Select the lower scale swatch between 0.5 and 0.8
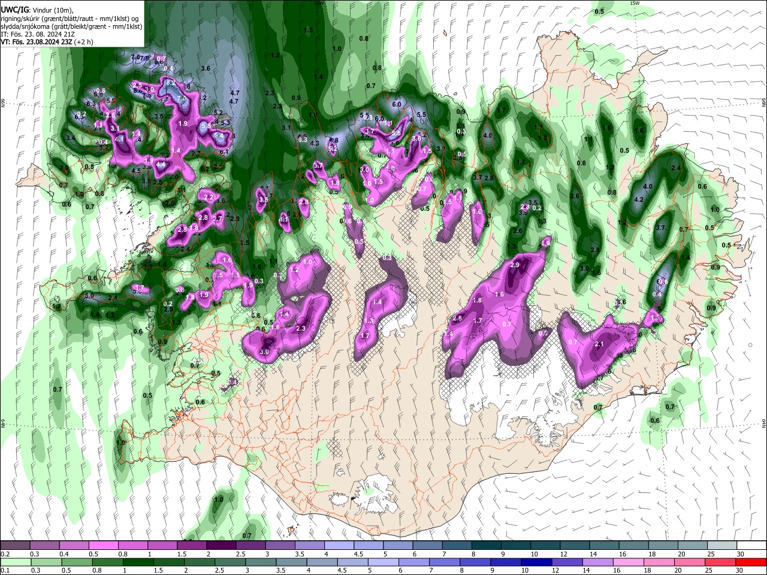The height and width of the screenshot is (575, 767). (77, 562)
